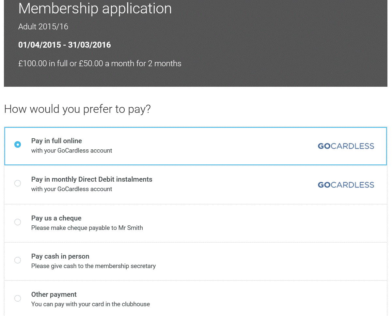392x316 pixels.
Task: Click the 01/04/2015 - 31/03/2016 date range
Action: coord(64,45)
